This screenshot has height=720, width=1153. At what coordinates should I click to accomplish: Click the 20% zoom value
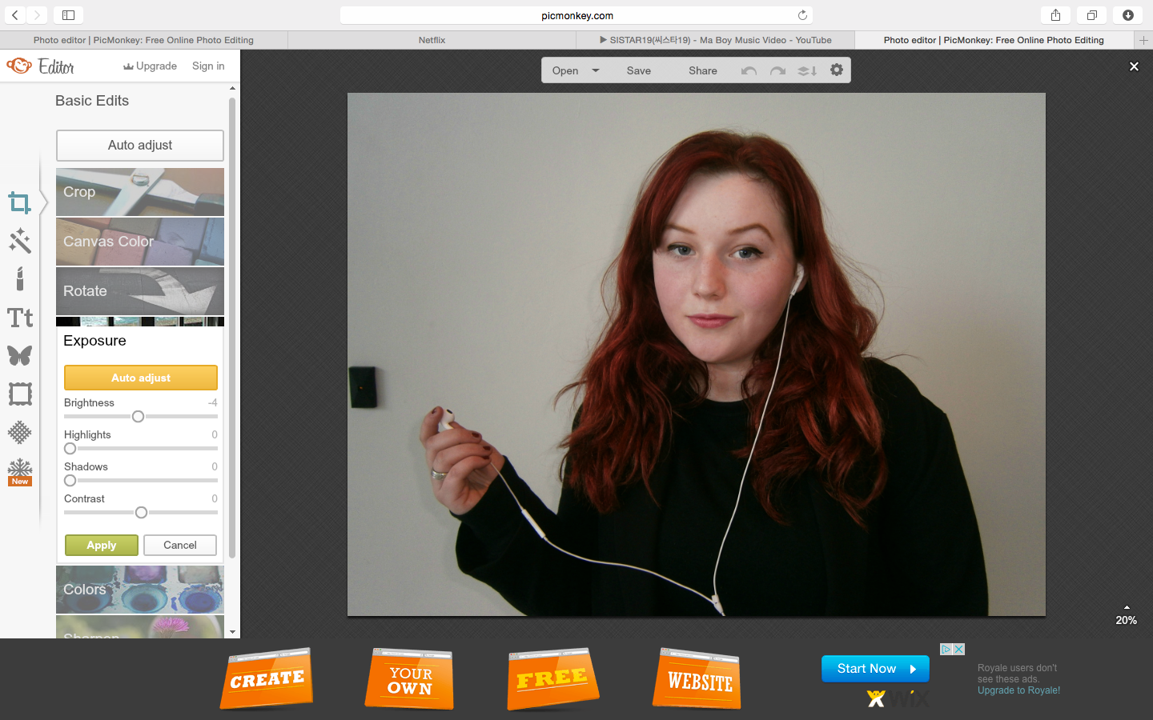point(1127,621)
